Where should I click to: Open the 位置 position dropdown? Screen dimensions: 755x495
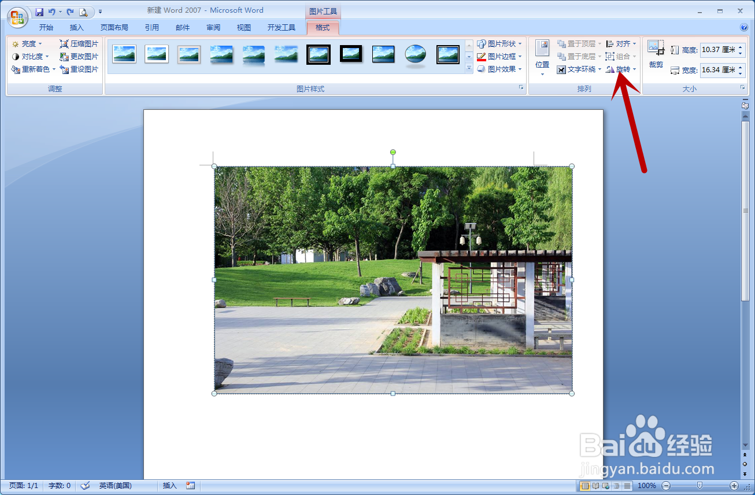tap(542, 58)
